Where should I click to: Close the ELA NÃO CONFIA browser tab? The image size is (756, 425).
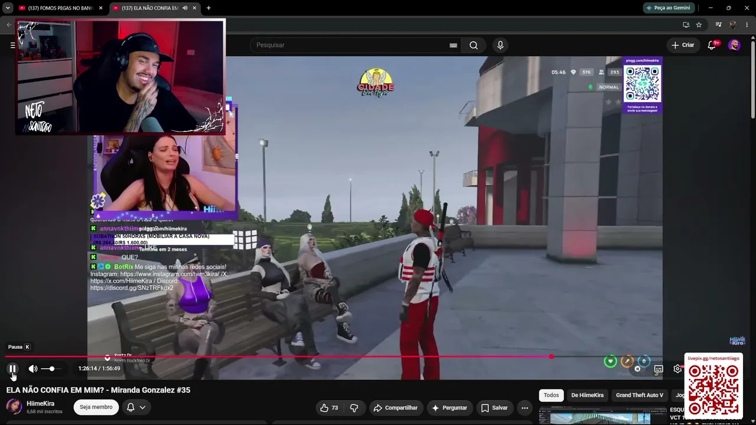[x=194, y=8]
